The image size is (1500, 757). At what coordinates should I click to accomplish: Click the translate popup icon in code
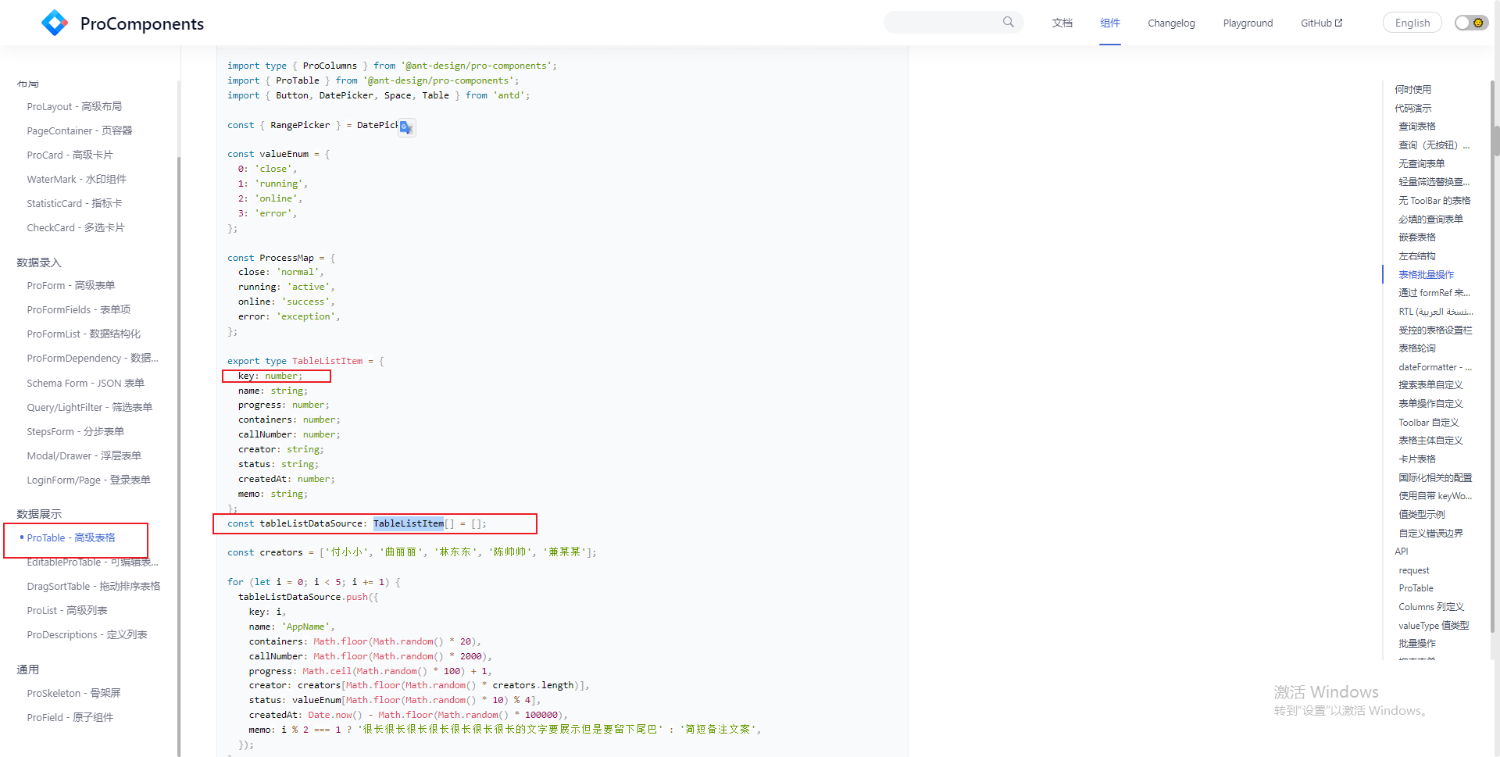point(406,127)
